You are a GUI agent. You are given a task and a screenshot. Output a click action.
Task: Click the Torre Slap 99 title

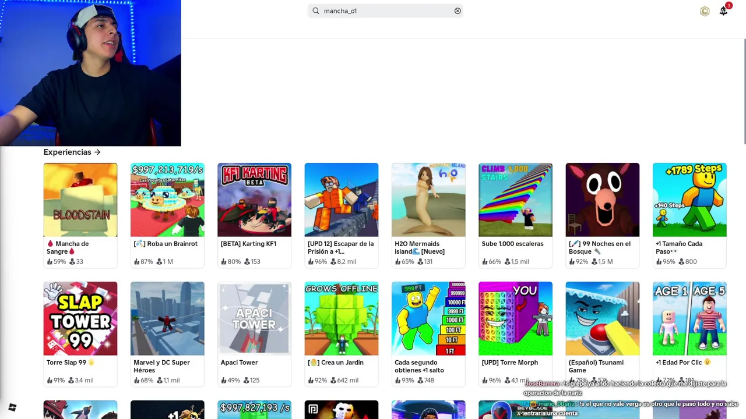pyautogui.click(x=71, y=363)
